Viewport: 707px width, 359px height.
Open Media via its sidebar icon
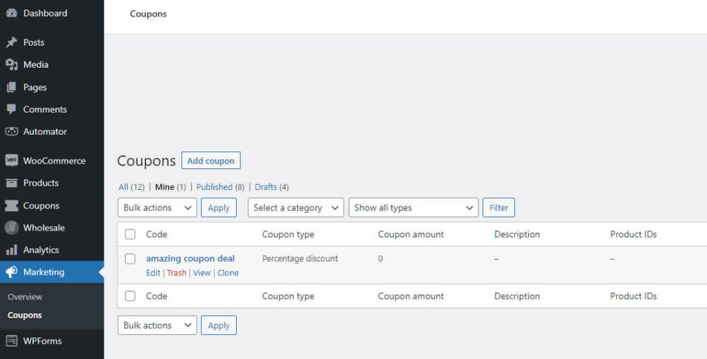11,64
